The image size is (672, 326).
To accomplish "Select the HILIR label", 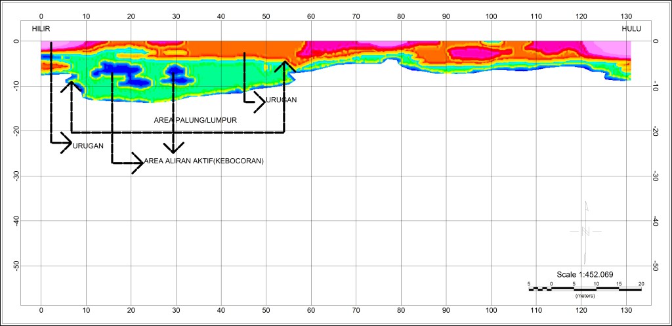I will click(x=41, y=29).
